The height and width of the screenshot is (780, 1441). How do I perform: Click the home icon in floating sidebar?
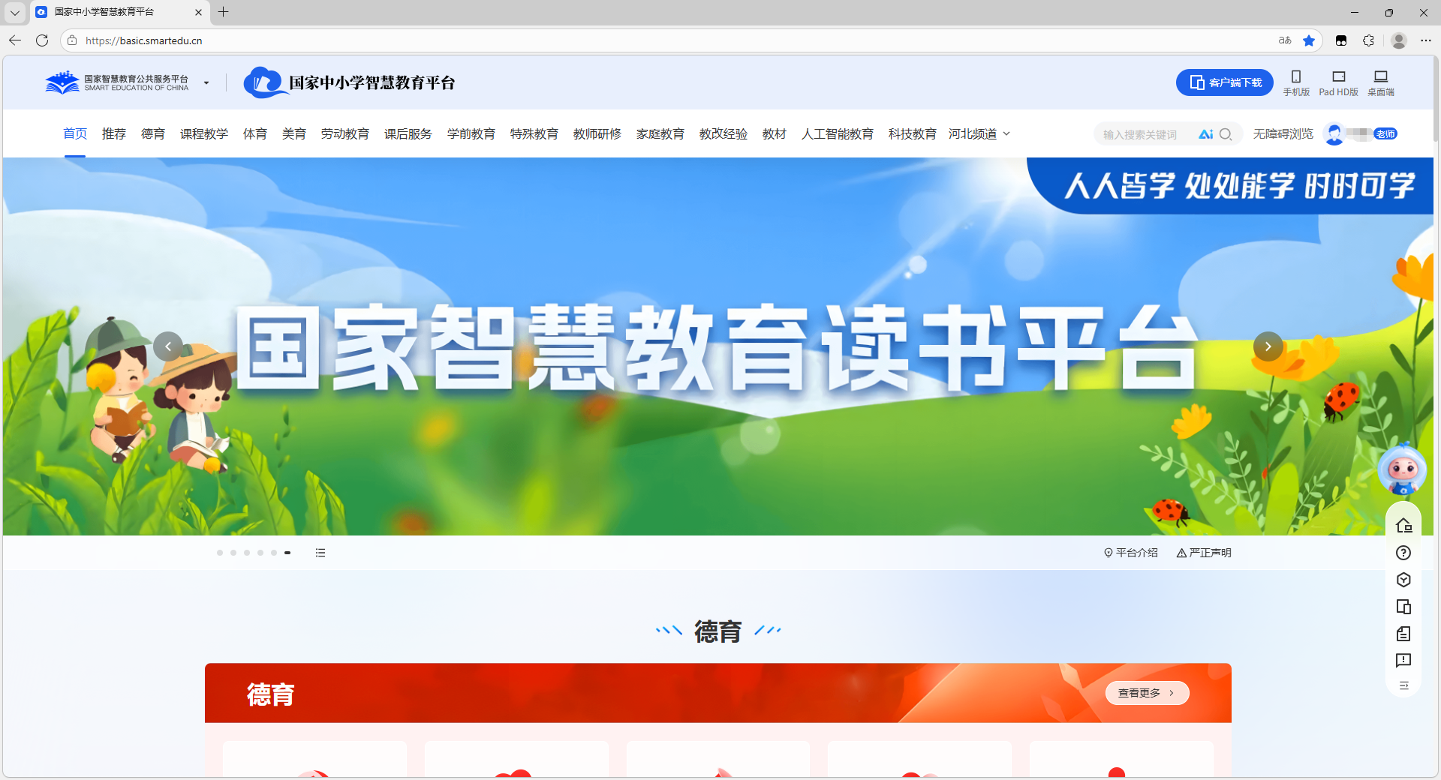[1403, 526]
